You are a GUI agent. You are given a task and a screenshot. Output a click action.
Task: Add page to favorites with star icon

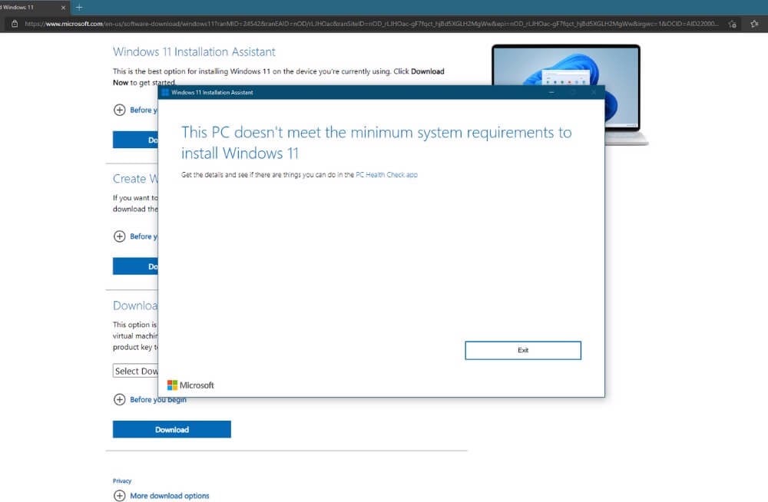coord(733,24)
